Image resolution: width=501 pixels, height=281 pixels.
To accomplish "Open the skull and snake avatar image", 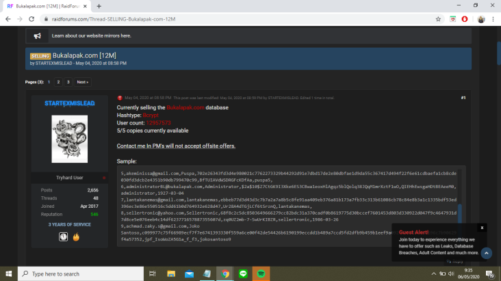I will 70,139.
